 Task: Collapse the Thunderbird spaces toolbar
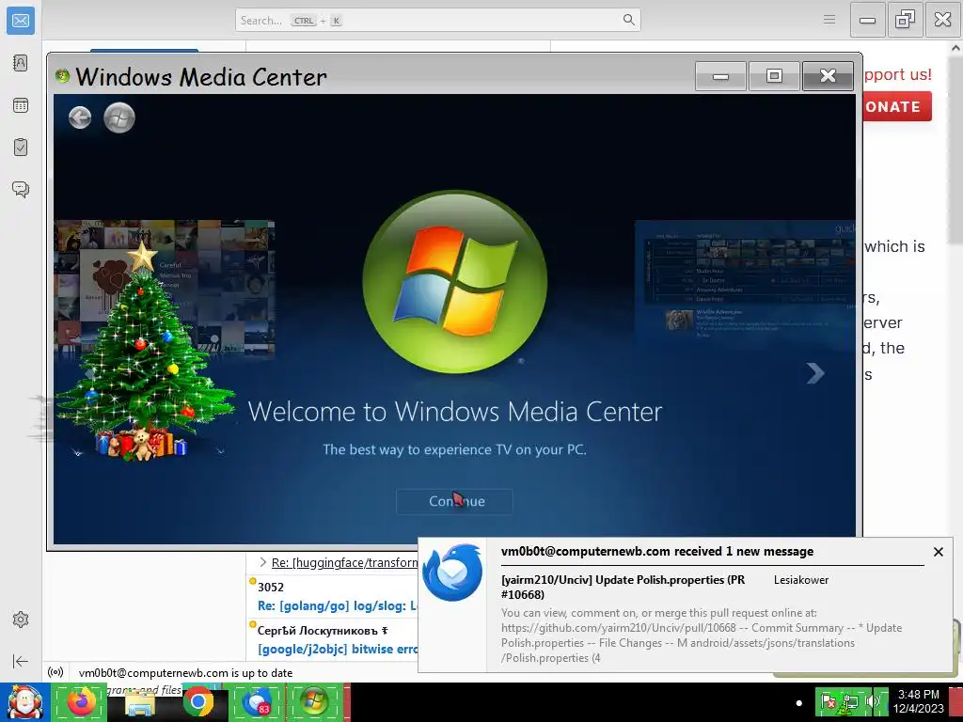point(21,661)
